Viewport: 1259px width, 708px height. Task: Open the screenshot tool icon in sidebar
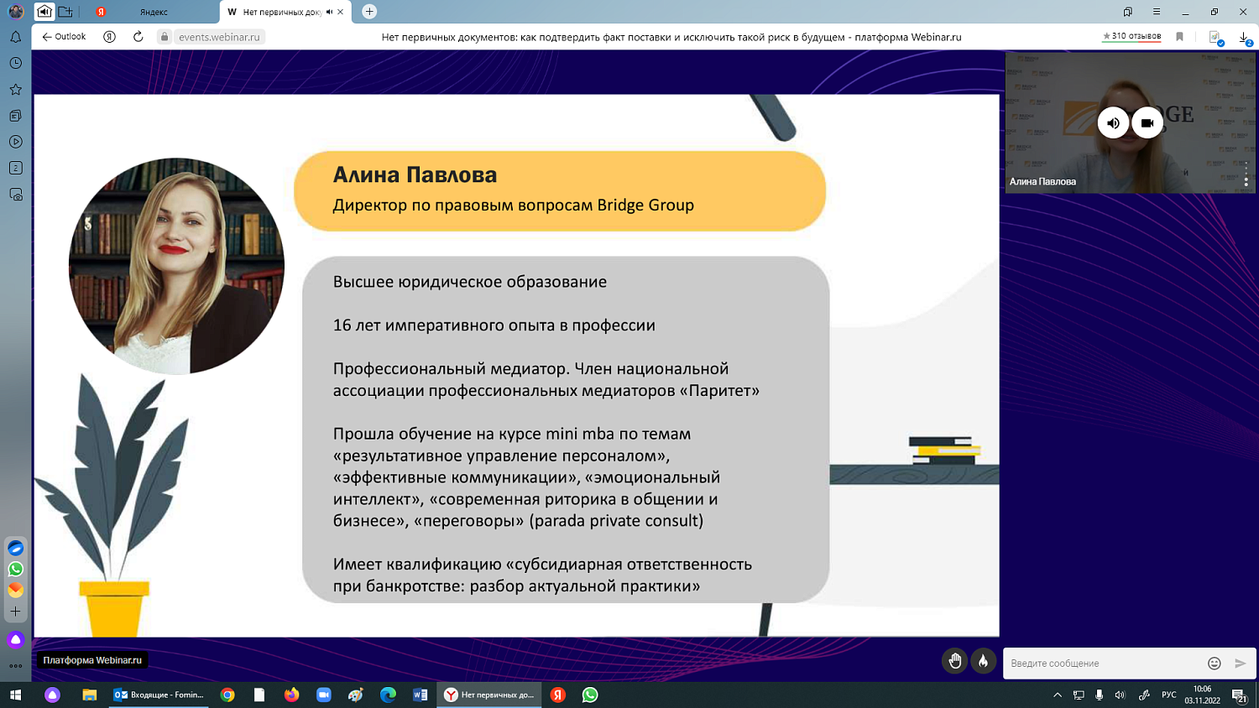click(16, 195)
